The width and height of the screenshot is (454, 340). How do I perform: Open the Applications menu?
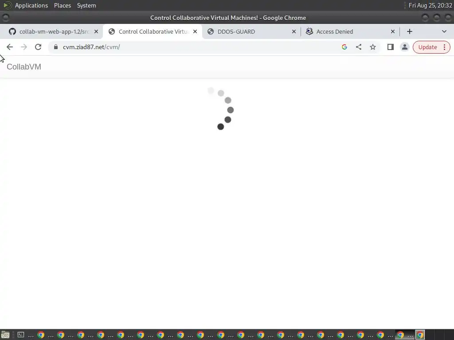click(31, 5)
